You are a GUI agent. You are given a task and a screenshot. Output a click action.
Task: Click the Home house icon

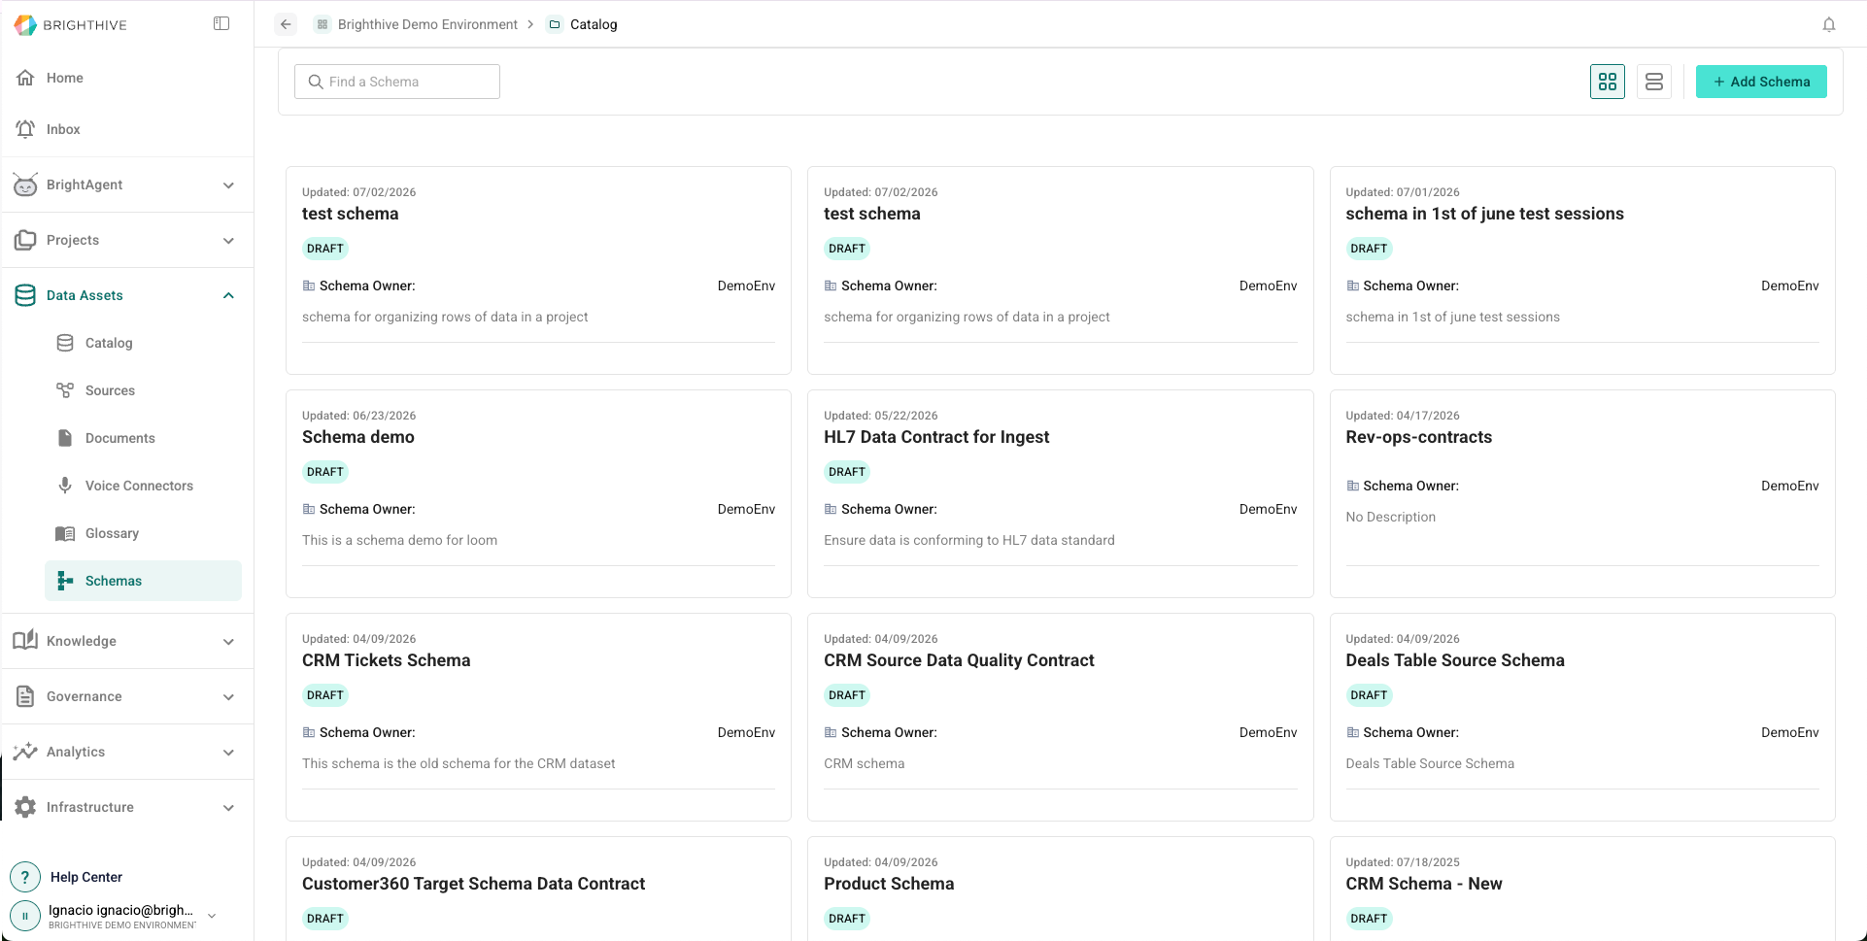tap(26, 78)
